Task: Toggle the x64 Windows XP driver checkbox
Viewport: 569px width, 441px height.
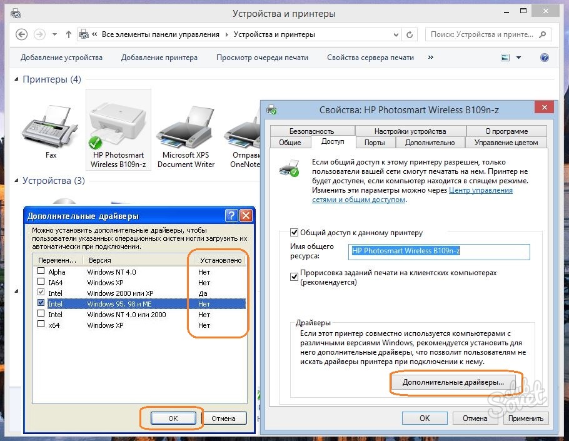Action: click(41, 325)
